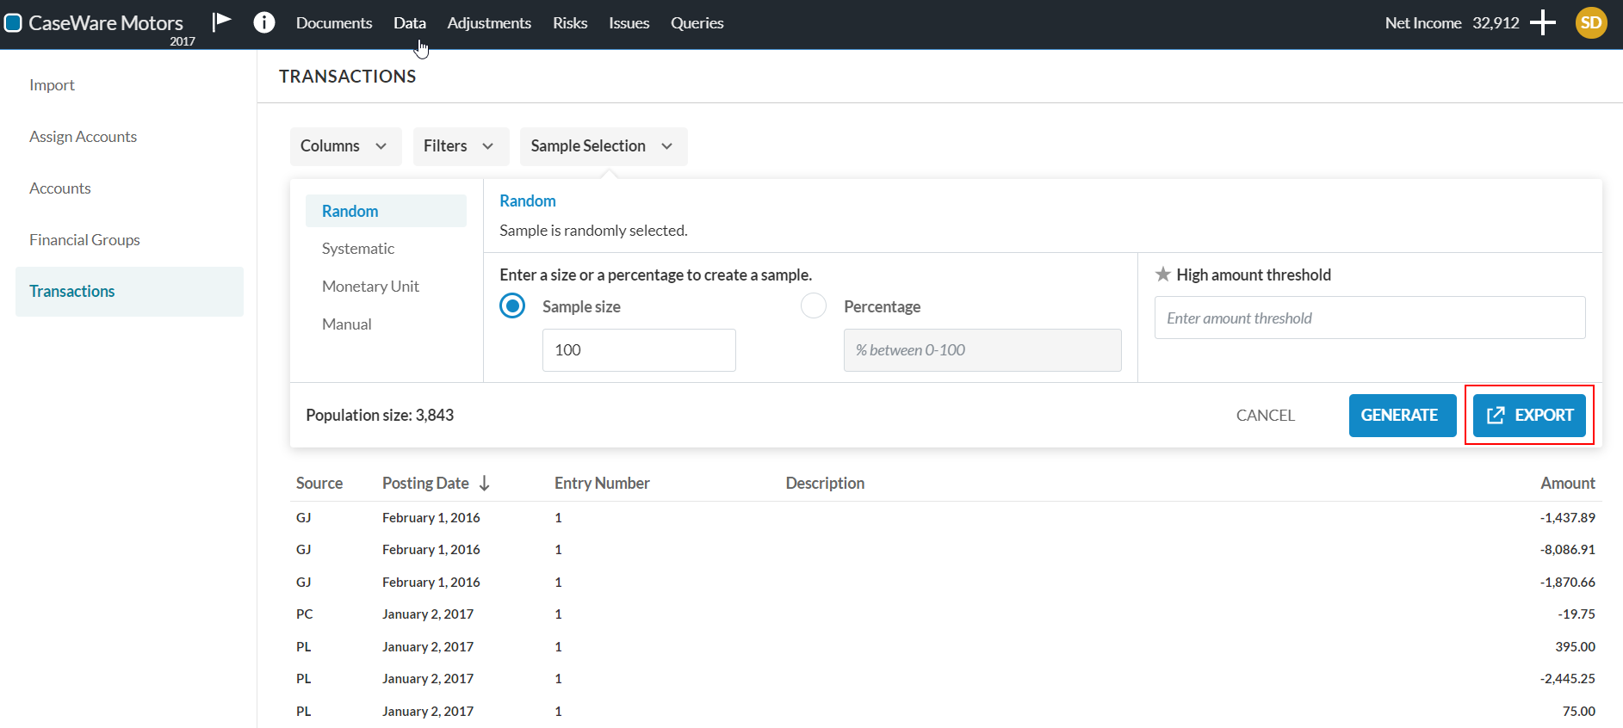1623x728 pixels.
Task: Select the Percentage radio button
Action: click(814, 306)
